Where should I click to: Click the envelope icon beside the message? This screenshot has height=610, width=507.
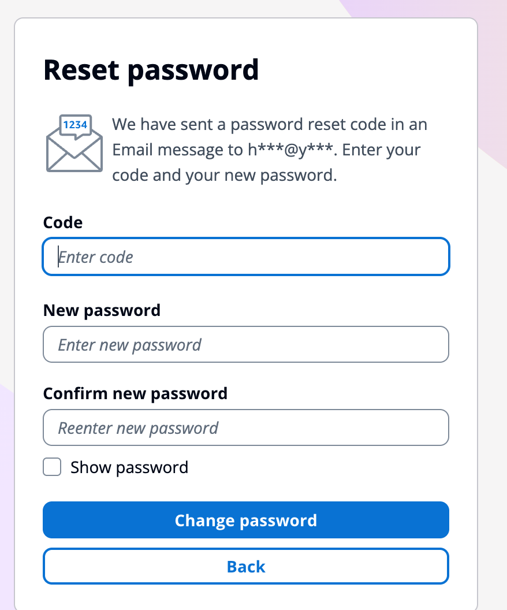pos(74,150)
